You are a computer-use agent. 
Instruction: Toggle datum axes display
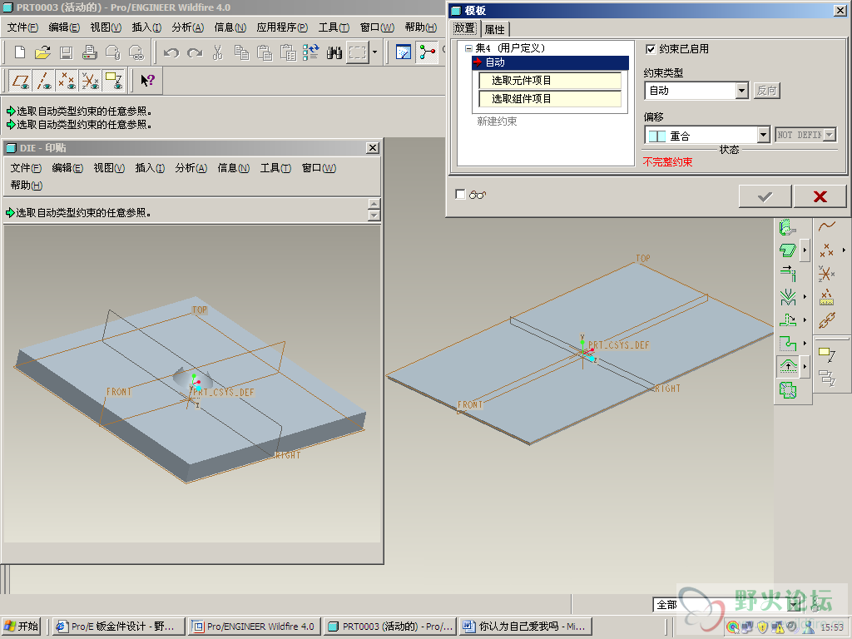point(43,81)
